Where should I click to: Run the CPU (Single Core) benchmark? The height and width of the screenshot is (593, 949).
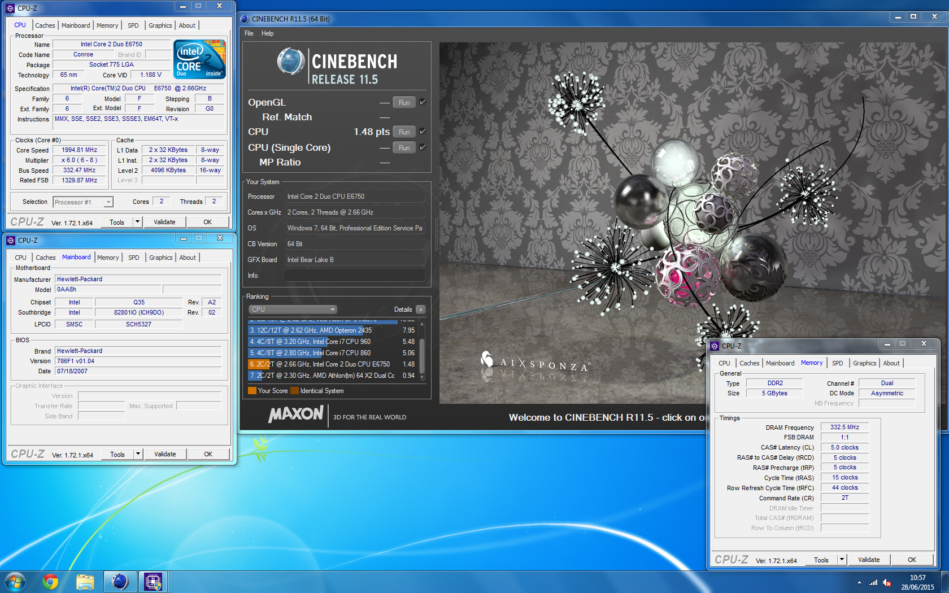(404, 148)
